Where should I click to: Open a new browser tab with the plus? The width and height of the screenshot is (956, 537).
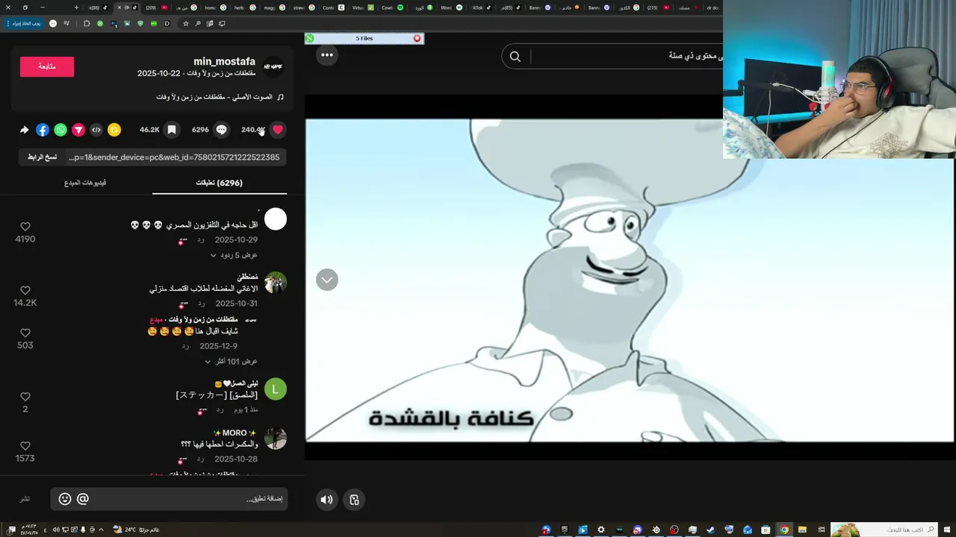(x=76, y=7)
